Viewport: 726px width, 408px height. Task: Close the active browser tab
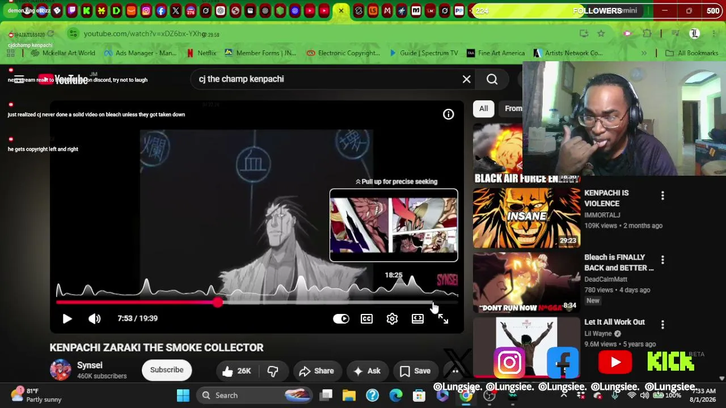coord(341,11)
